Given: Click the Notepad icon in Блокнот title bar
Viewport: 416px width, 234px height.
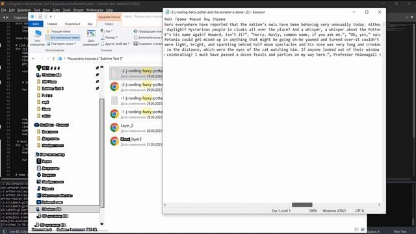Looking at the screenshot, I should [x=167, y=12].
